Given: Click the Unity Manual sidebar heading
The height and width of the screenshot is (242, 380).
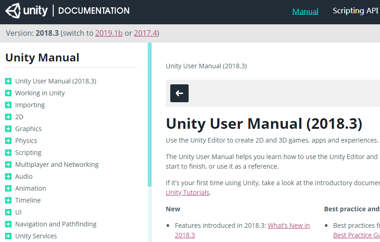Looking at the screenshot, I should tap(42, 58).
